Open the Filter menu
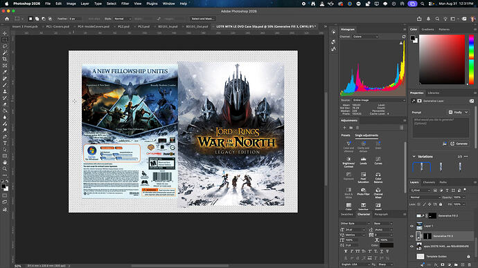The height and width of the screenshot is (268, 478). [125, 3]
